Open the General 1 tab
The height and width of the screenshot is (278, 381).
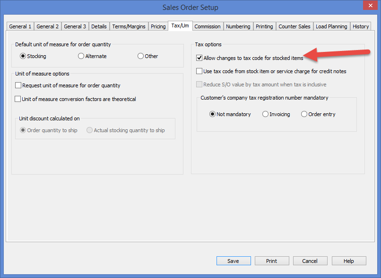pyautogui.click(x=20, y=26)
